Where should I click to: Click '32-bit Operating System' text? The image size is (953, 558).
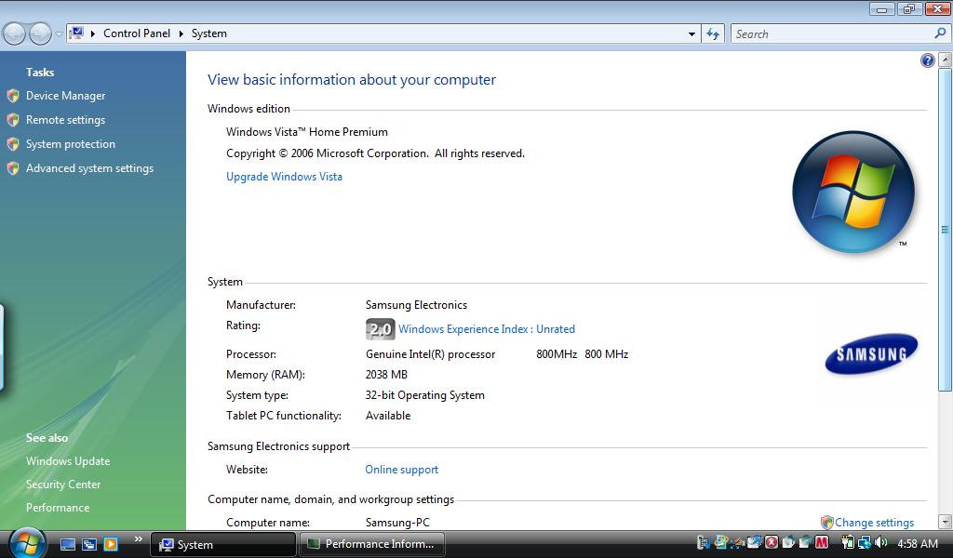(x=424, y=395)
